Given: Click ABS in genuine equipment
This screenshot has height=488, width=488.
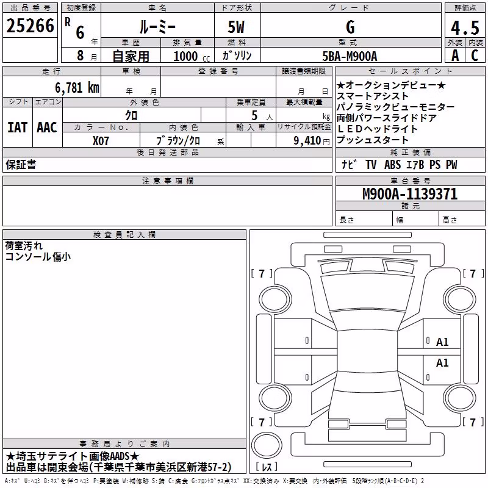Looking at the screenshot, I should pos(392,164).
